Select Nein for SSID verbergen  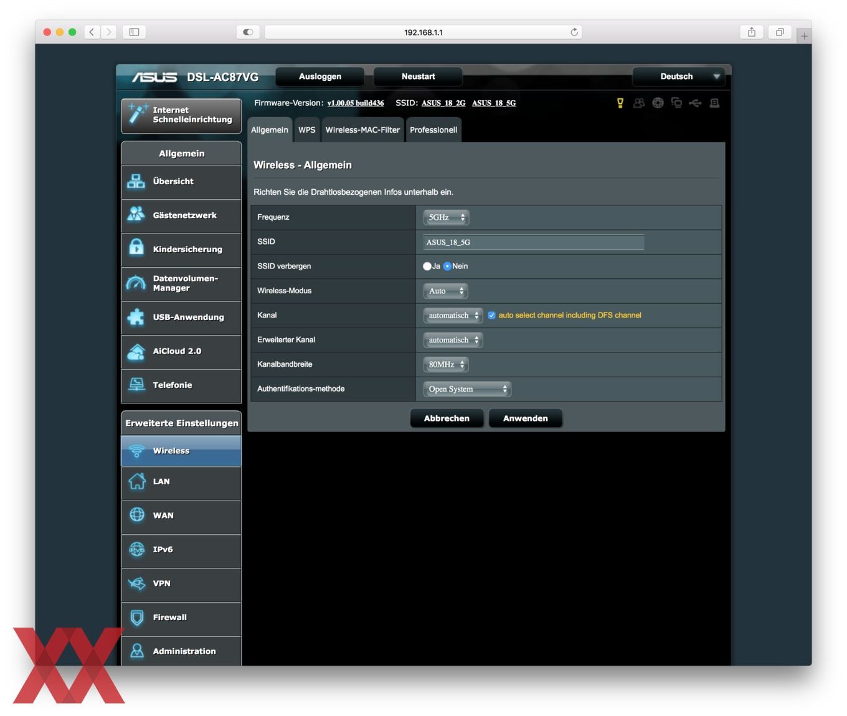point(447,266)
